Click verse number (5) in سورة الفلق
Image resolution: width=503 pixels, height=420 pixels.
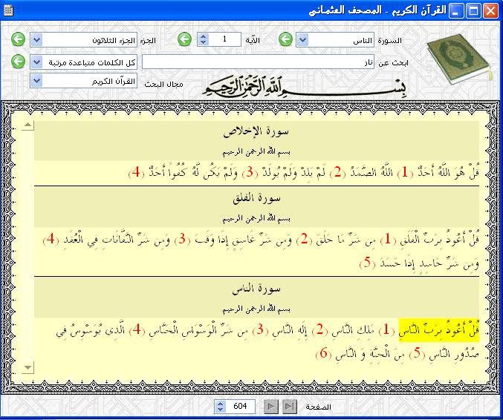[367, 263]
